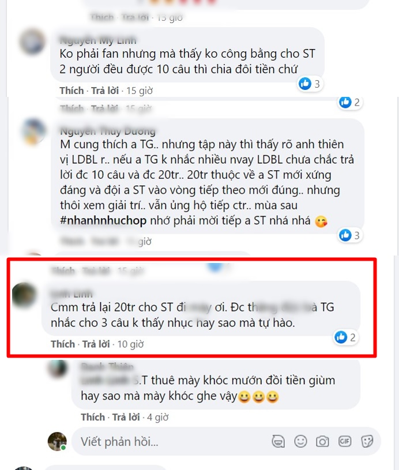
Task: Like the 'thuê mày khóc' reply
Action: point(93,418)
